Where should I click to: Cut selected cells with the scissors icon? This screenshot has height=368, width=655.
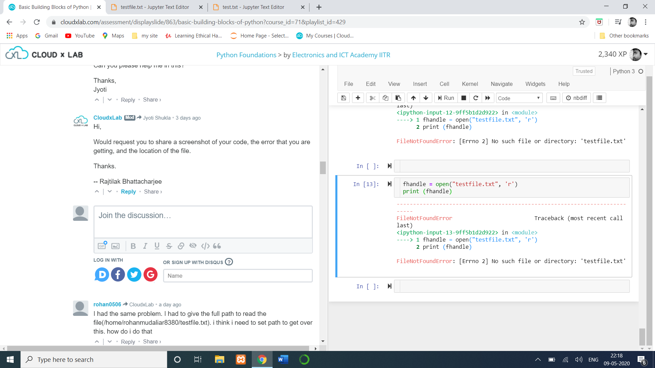pyautogui.click(x=373, y=98)
